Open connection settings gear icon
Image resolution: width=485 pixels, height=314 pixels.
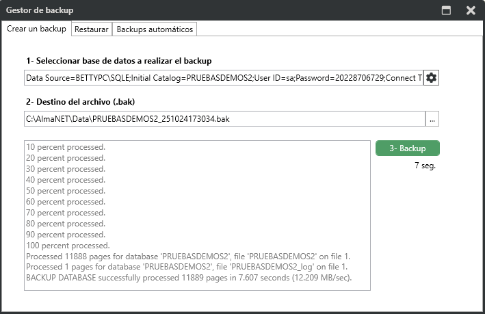coord(431,78)
